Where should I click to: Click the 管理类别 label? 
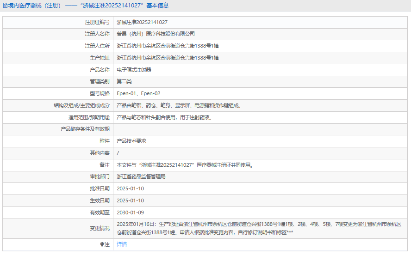[100, 81]
